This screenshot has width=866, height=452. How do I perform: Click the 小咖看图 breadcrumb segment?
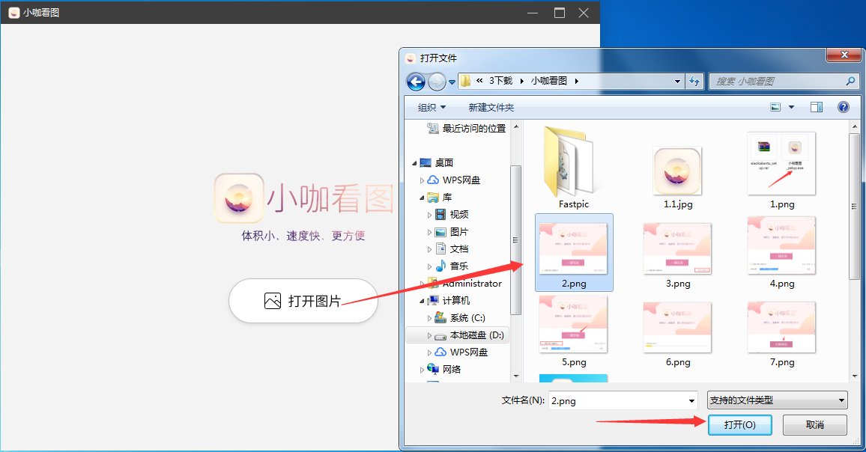point(549,81)
